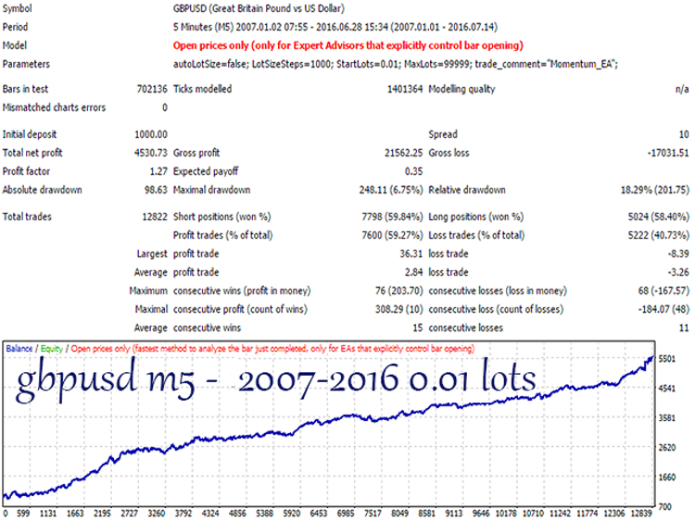This screenshot has width=695, height=521.
Task: Click x-axis label 6453 under chart
Action: (318, 514)
